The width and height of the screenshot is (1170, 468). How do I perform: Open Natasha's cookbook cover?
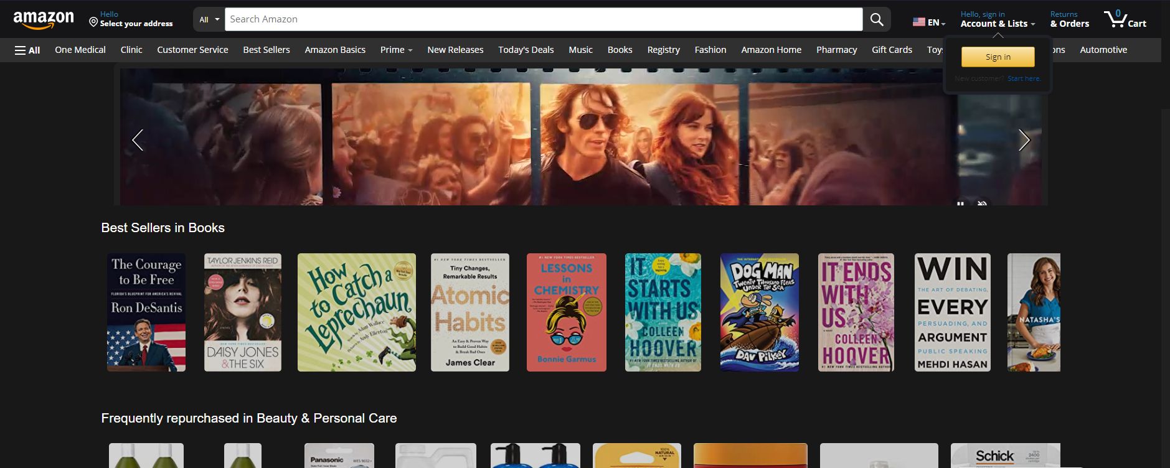1034,312
